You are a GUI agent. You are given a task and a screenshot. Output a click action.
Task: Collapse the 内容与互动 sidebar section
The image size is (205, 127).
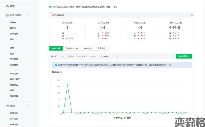(x=28, y=15)
